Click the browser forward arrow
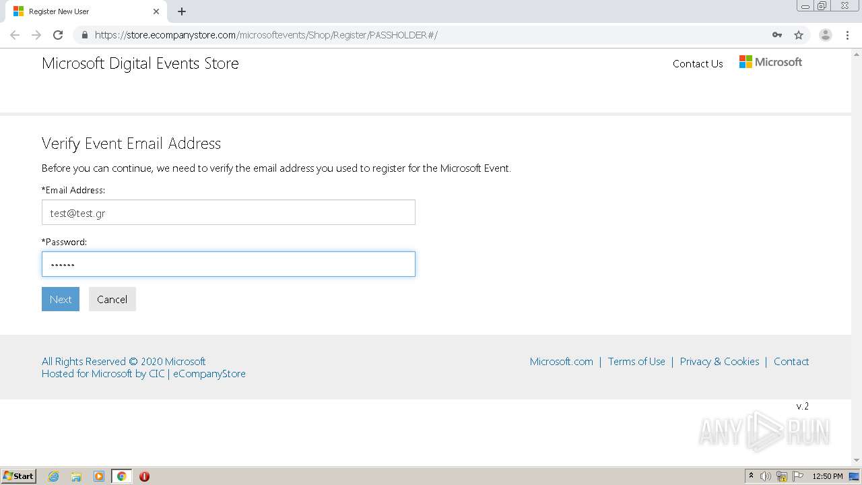The width and height of the screenshot is (862, 485). click(x=36, y=35)
